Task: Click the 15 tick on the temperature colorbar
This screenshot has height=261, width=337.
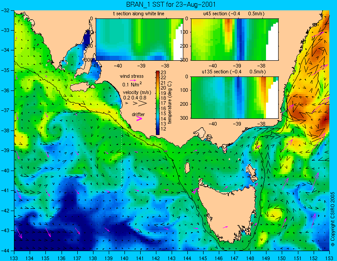Action: click(x=163, y=113)
